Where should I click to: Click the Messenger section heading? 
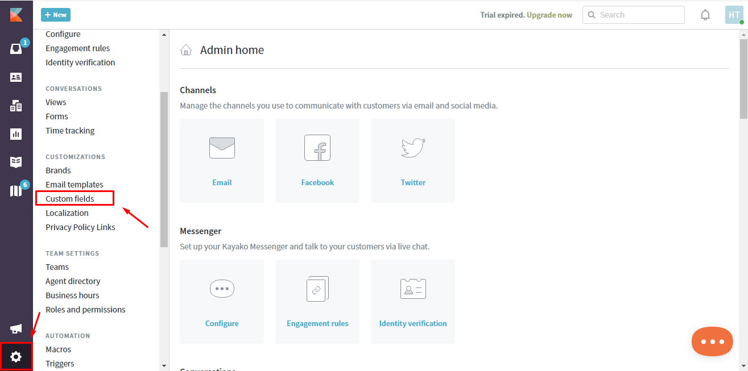pyautogui.click(x=201, y=231)
